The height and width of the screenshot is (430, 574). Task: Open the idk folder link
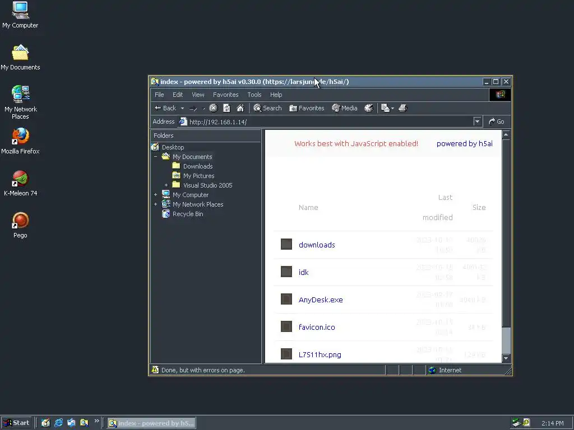click(x=303, y=272)
